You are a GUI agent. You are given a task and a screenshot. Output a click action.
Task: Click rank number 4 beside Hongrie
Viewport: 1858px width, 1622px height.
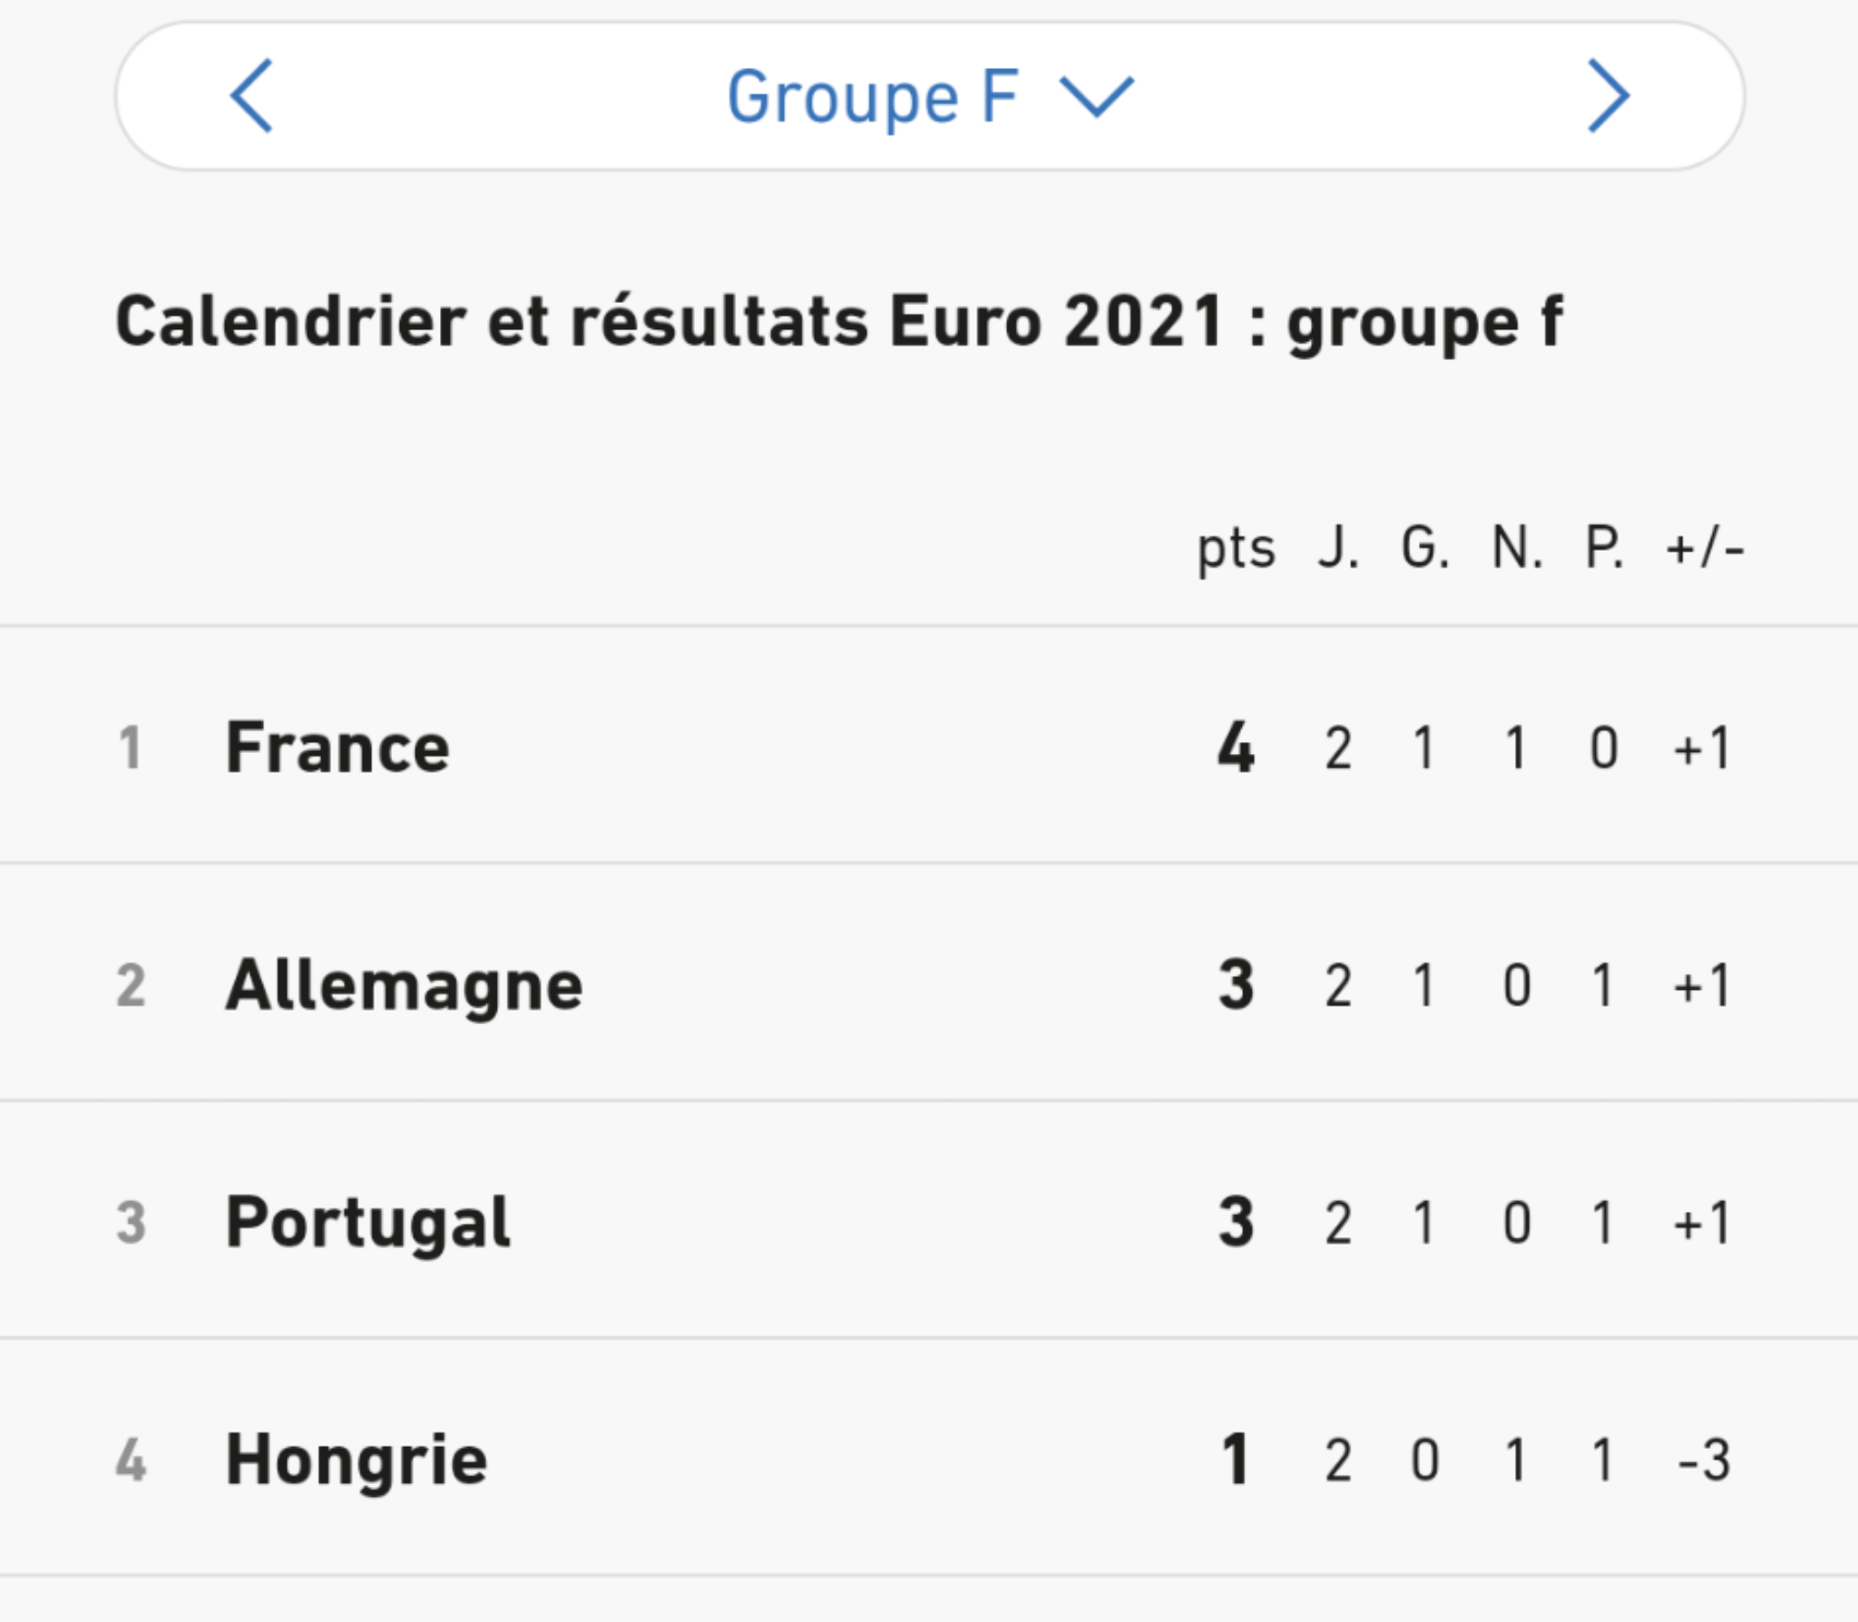click(131, 1460)
